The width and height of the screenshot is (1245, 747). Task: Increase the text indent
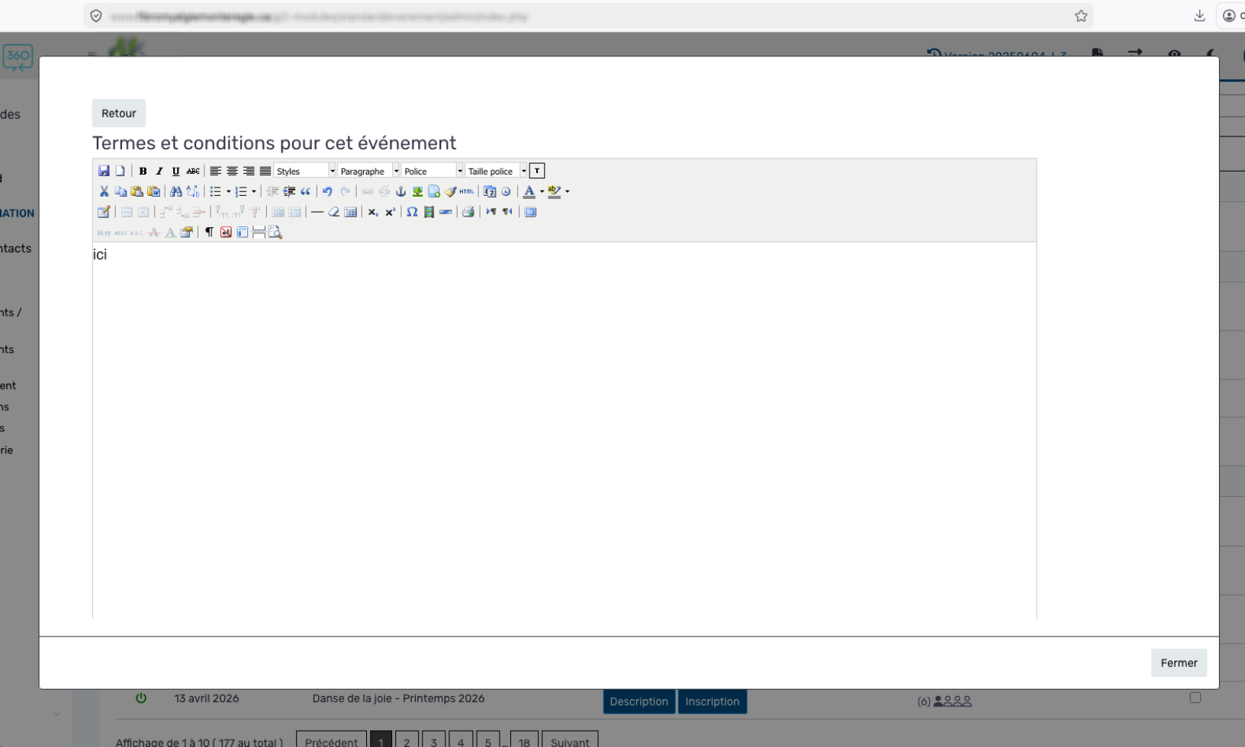coord(289,191)
